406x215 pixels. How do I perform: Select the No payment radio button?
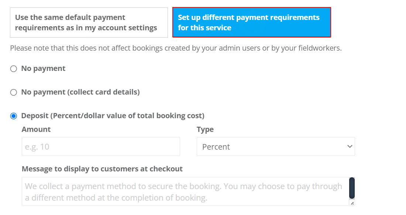(x=13, y=69)
